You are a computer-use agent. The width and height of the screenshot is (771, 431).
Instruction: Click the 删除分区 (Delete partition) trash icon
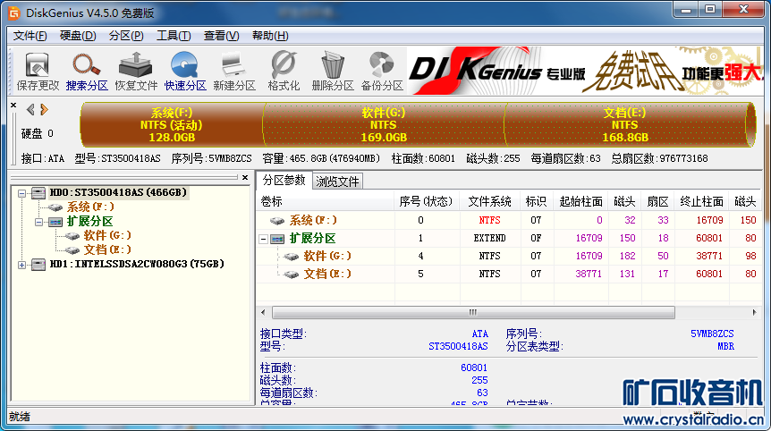point(333,72)
